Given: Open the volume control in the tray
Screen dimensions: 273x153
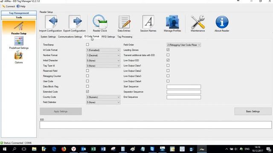Looking at the screenshot, I should (x=236, y=149).
